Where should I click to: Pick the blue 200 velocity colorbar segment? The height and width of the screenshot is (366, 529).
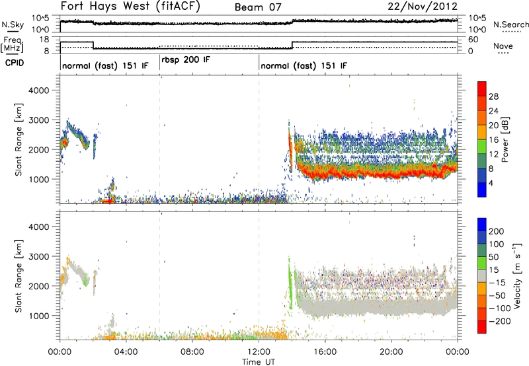tap(482, 225)
